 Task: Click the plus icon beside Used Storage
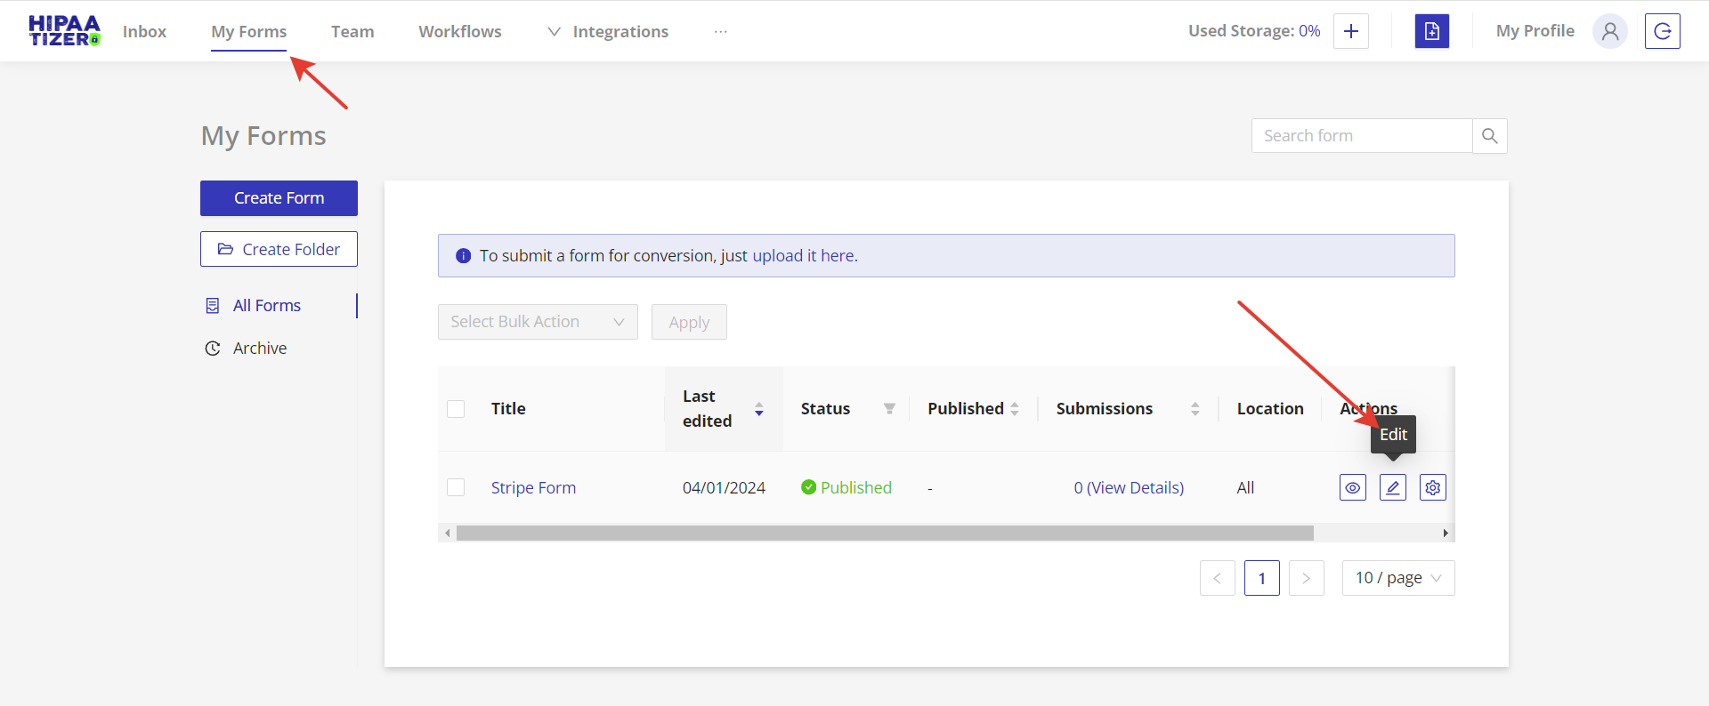[1350, 31]
